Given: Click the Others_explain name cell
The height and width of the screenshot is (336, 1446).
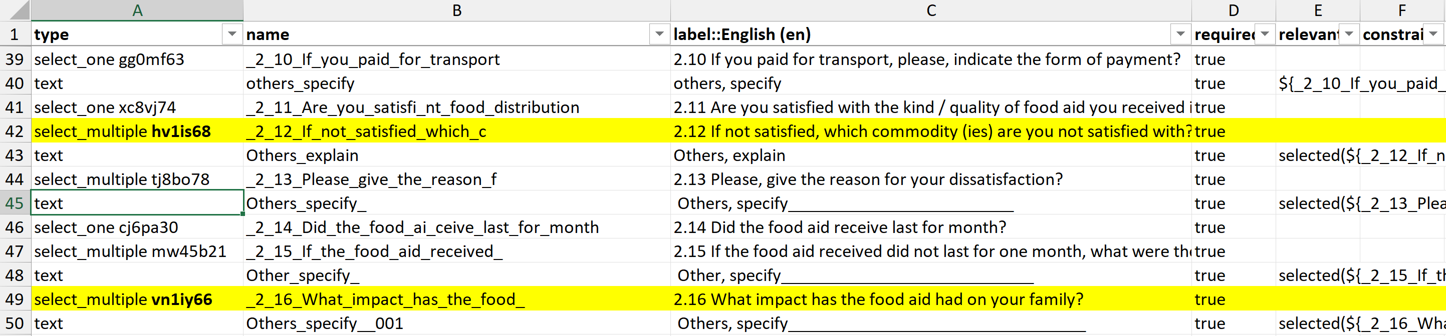Looking at the screenshot, I should click(456, 155).
